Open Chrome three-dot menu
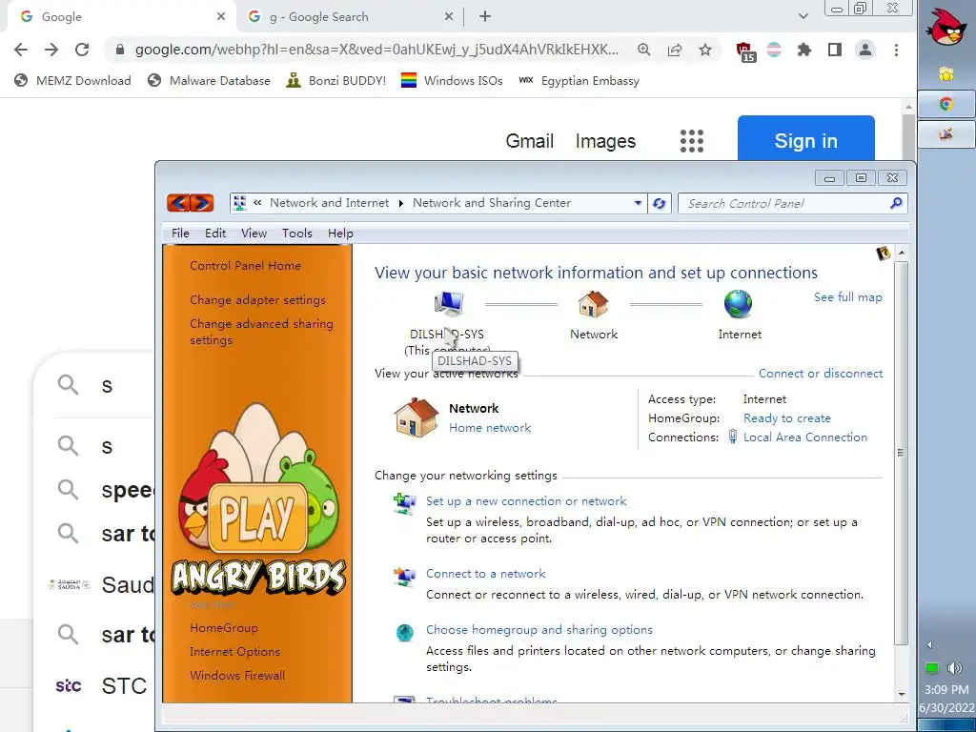 (x=896, y=50)
